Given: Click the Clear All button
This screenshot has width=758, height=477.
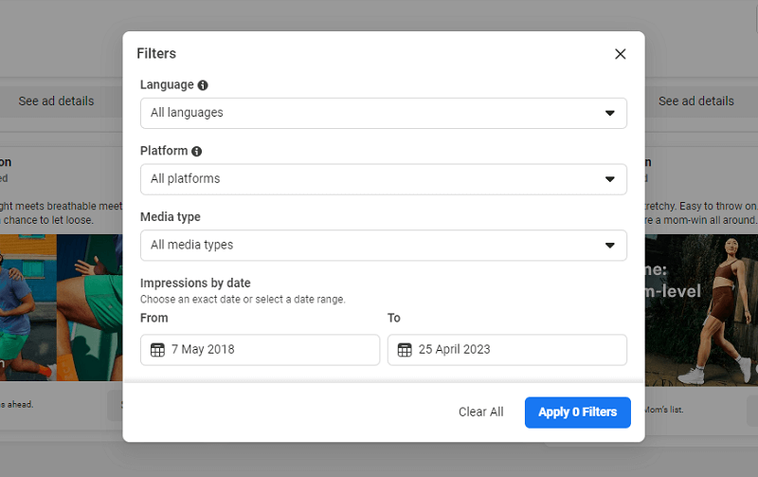Looking at the screenshot, I should 481,413.
